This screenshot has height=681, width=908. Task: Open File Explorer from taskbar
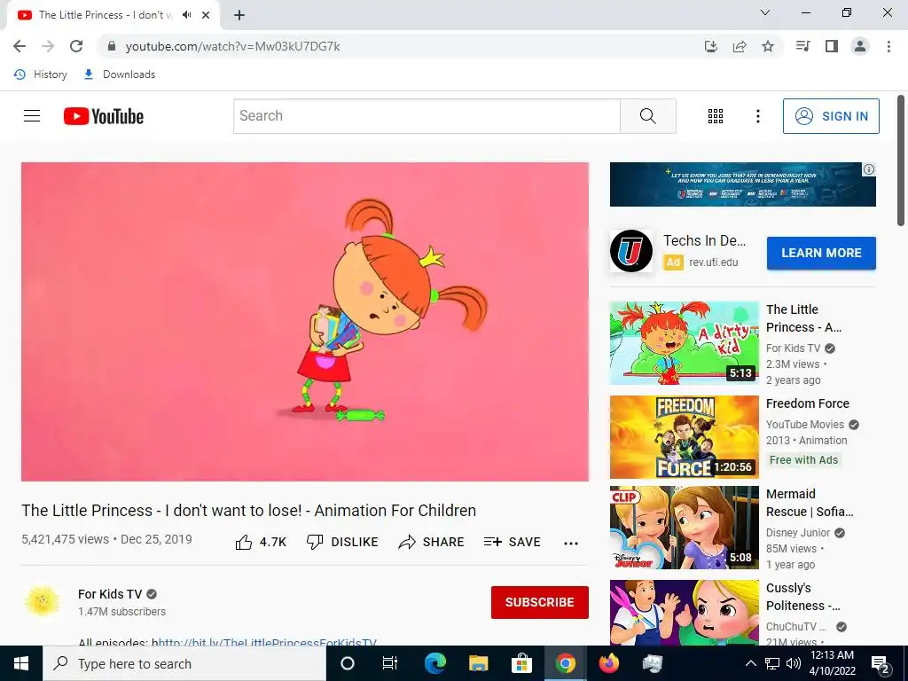(478, 663)
